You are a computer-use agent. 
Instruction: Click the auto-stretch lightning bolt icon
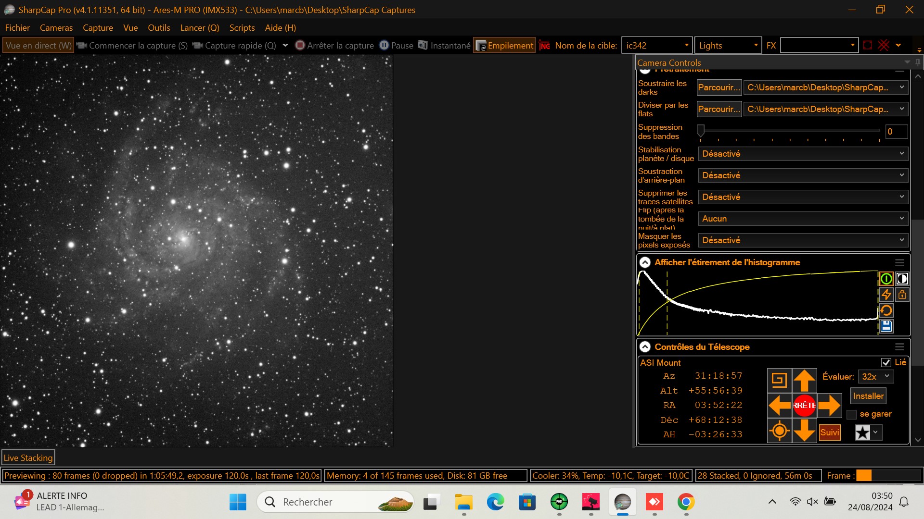pyautogui.click(x=886, y=295)
